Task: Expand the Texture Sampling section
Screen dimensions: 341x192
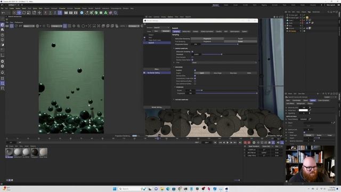Action: [174, 100]
